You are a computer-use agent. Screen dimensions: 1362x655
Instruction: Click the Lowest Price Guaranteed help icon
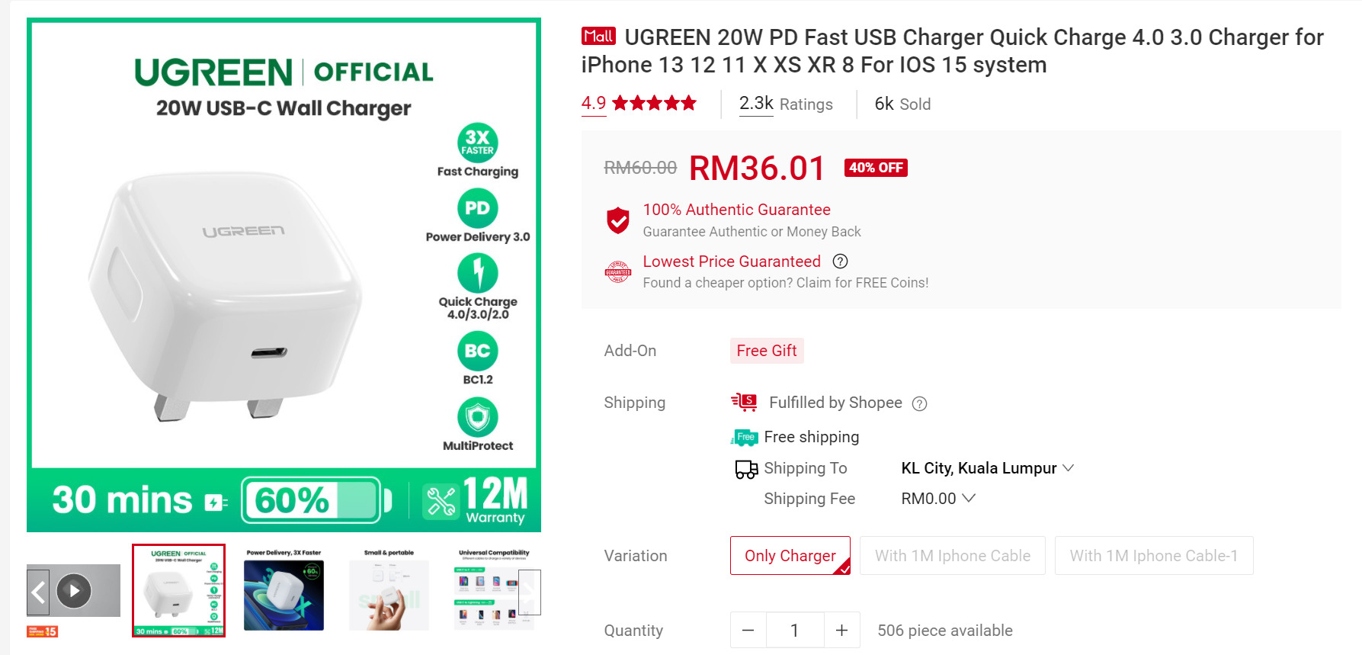click(x=840, y=262)
